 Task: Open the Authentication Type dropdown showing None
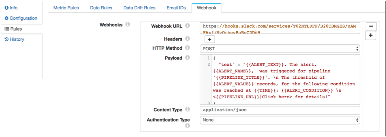click(x=280, y=120)
